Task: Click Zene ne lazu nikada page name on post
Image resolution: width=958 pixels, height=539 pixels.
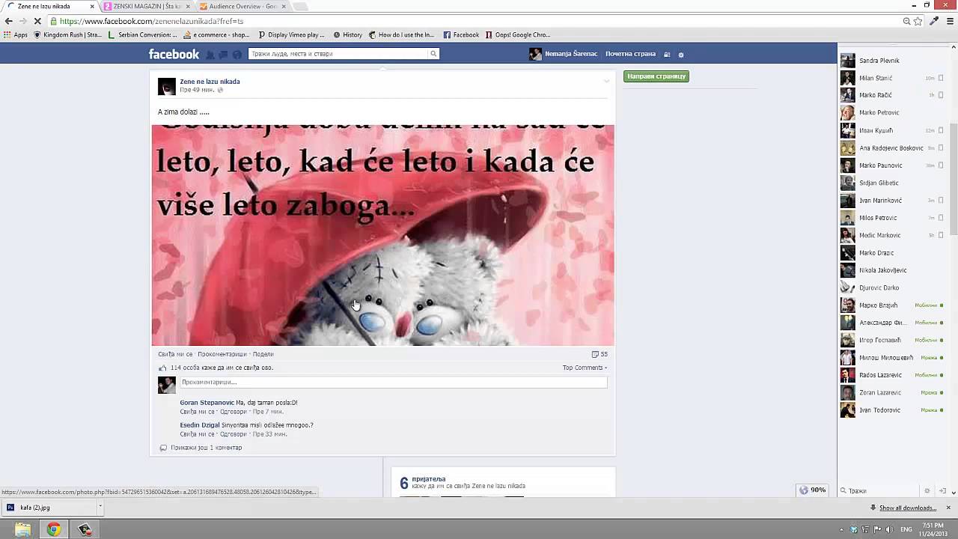Action: (x=210, y=82)
